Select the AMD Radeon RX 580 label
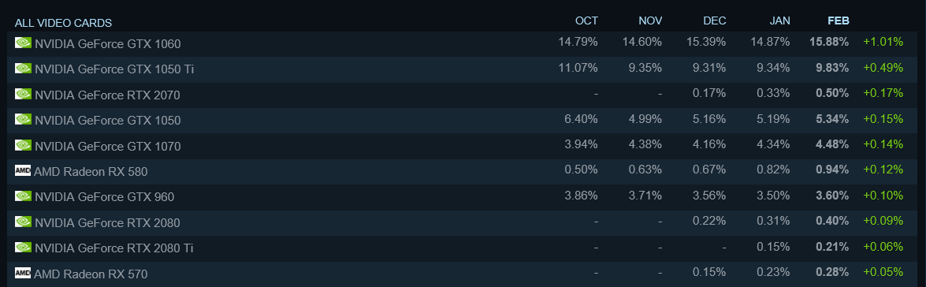926x287 pixels. click(x=91, y=172)
